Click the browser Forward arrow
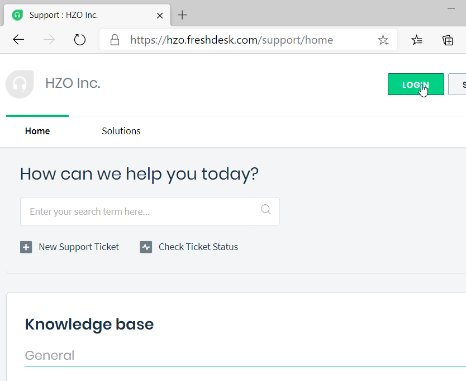The width and height of the screenshot is (466, 381). coord(49,40)
